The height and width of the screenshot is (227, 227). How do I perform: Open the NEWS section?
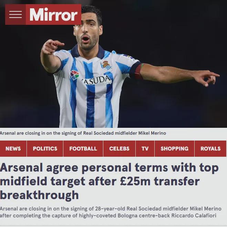(13, 148)
